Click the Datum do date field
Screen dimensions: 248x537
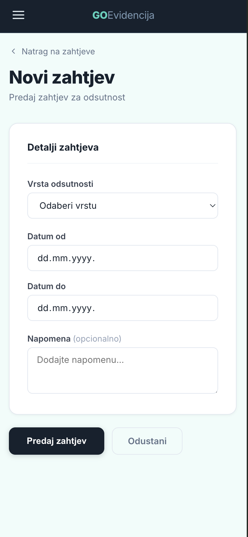(123, 308)
